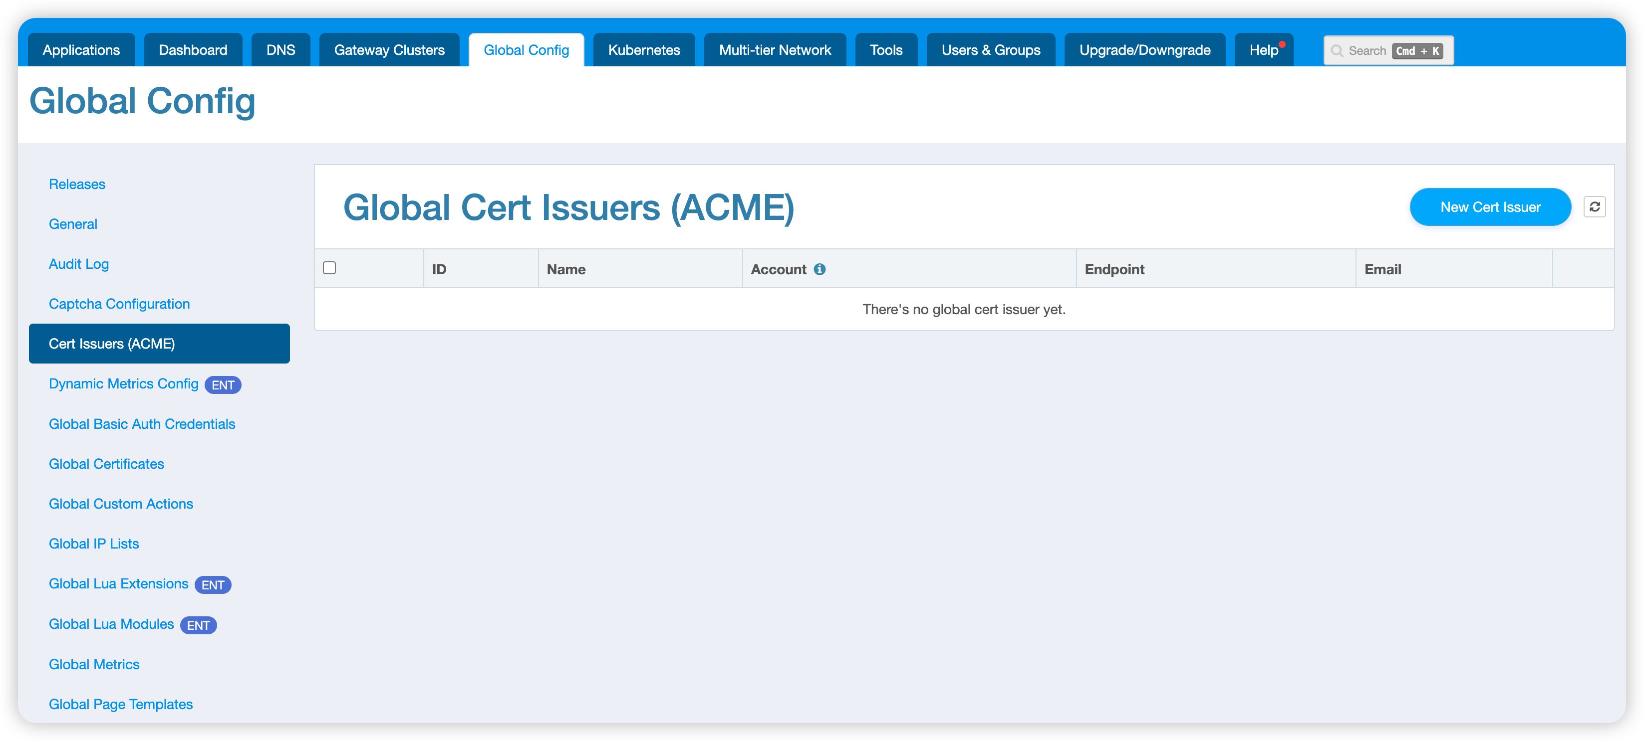
Task: Open Releases in the sidebar
Action: point(76,185)
